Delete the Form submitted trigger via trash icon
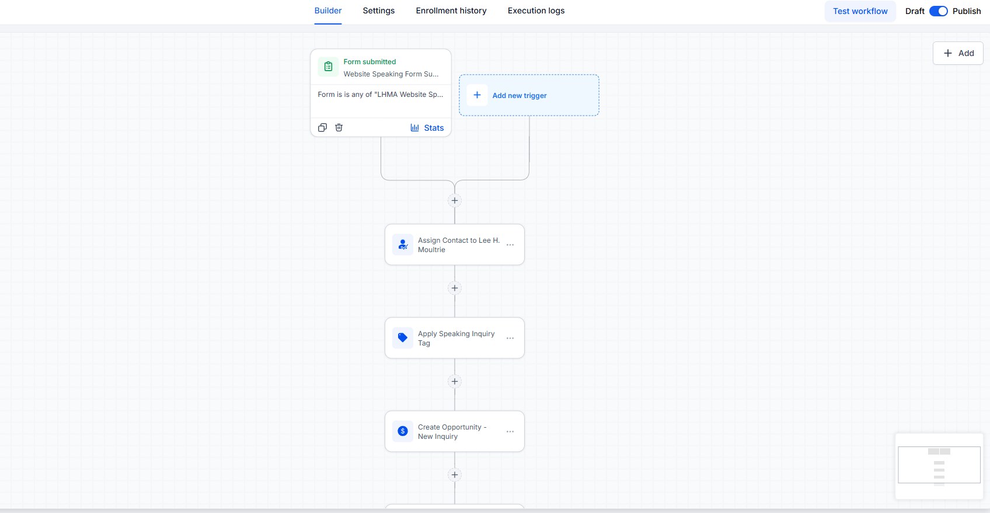Screen dimensions: 990x513 (339, 127)
